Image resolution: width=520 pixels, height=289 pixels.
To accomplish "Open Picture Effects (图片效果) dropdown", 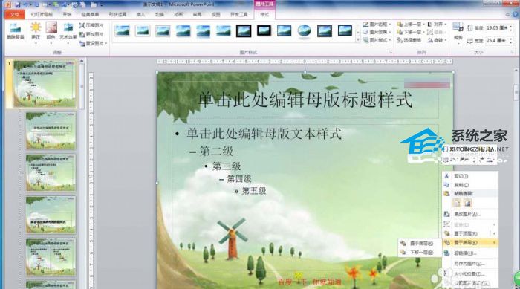I will pyautogui.click(x=377, y=32).
